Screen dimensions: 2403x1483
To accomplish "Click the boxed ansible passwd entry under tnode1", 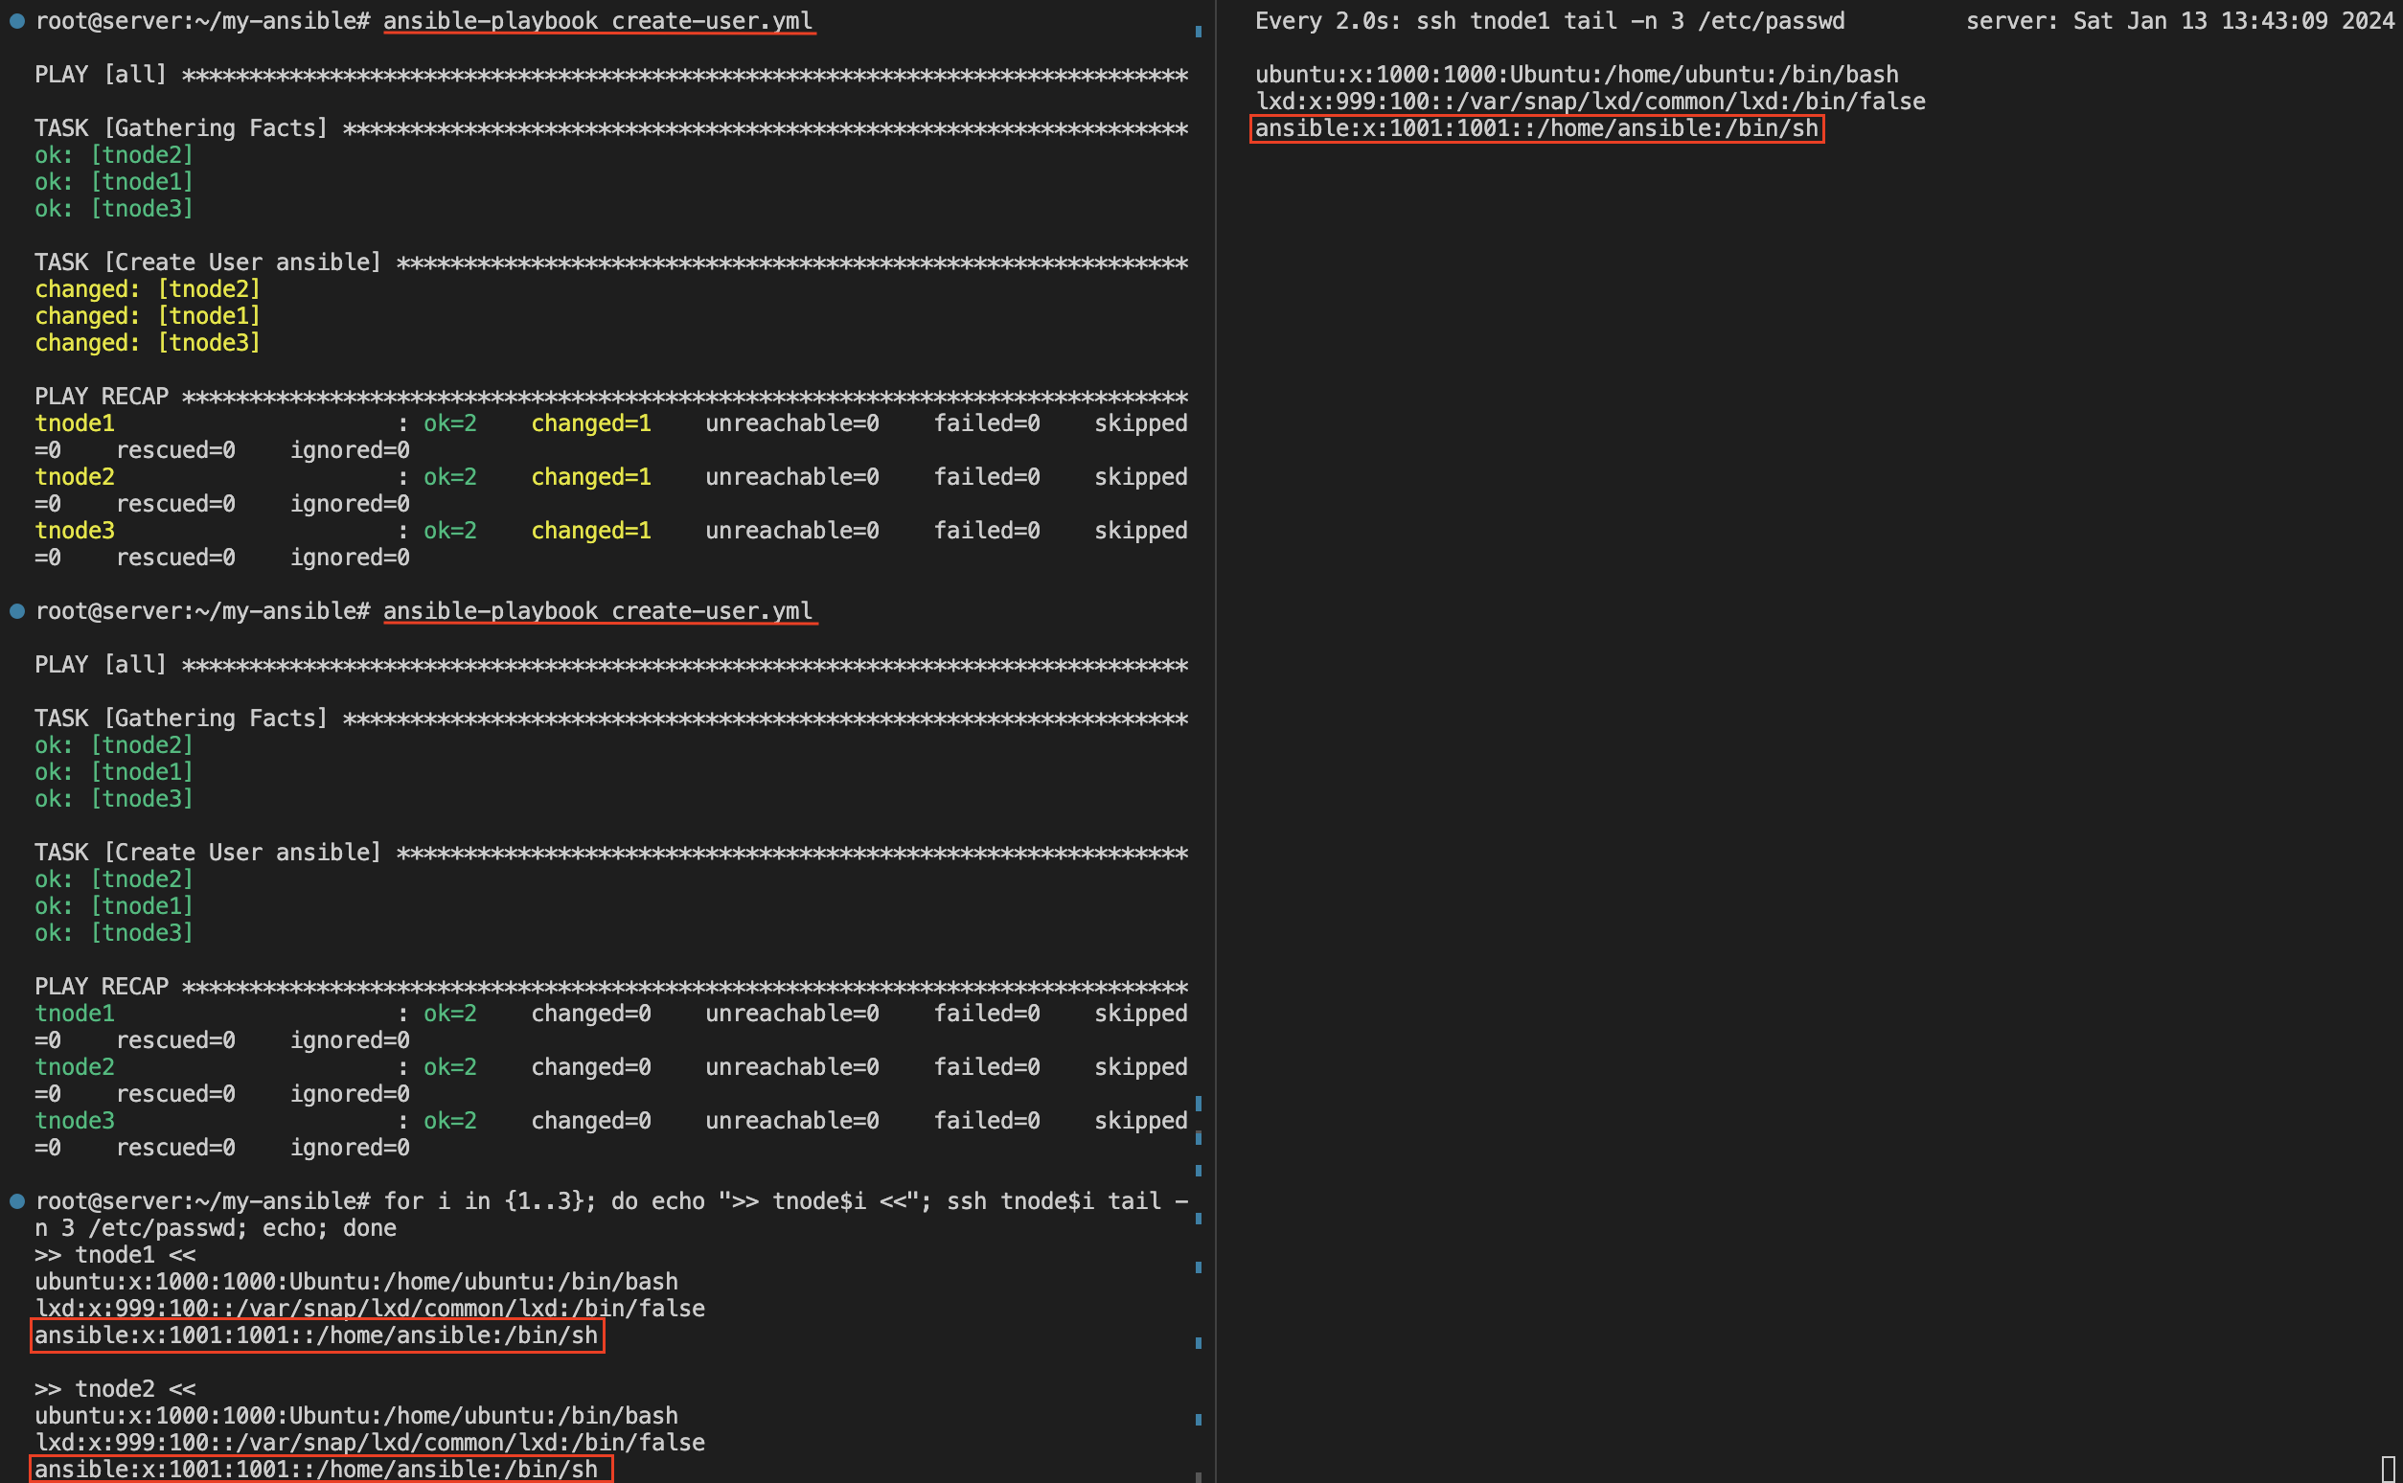I will click(x=316, y=1335).
